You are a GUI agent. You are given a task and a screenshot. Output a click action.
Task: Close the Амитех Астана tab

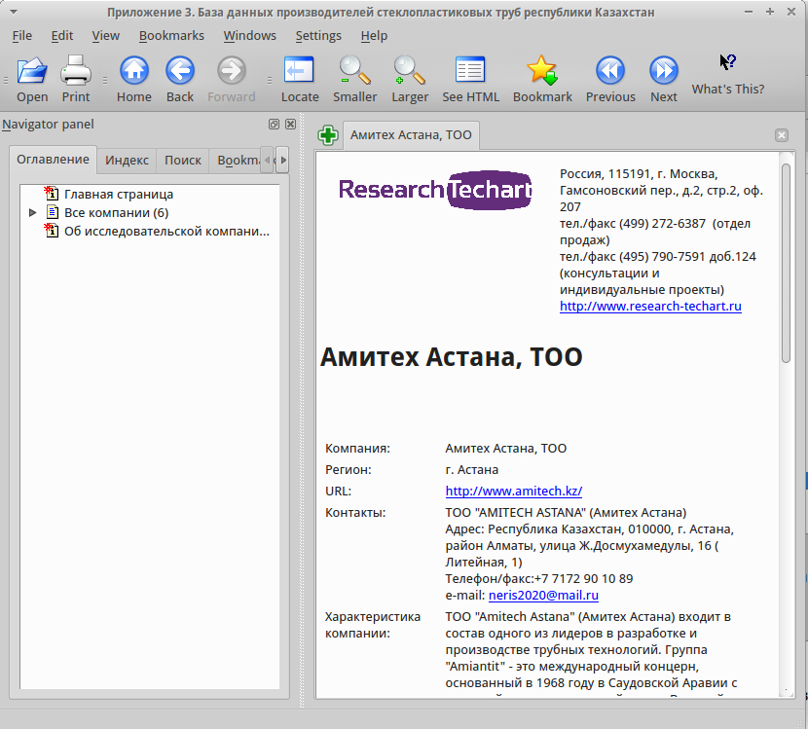(x=781, y=135)
